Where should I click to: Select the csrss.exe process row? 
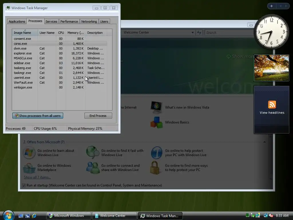click(x=60, y=44)
